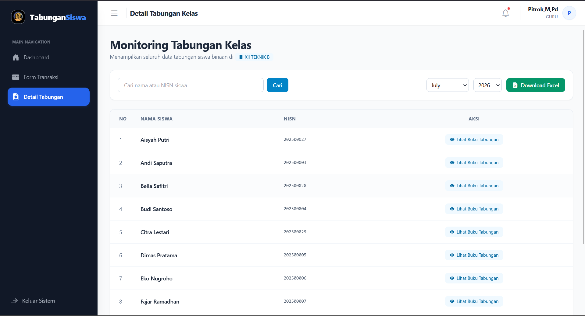Log out via Keluar Sistem
Image resolution: width=585 pixels, height=316 pixels.
pyautogui.click(x=33, y=300)
